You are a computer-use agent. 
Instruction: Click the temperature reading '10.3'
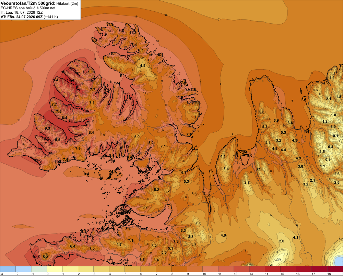65,72
